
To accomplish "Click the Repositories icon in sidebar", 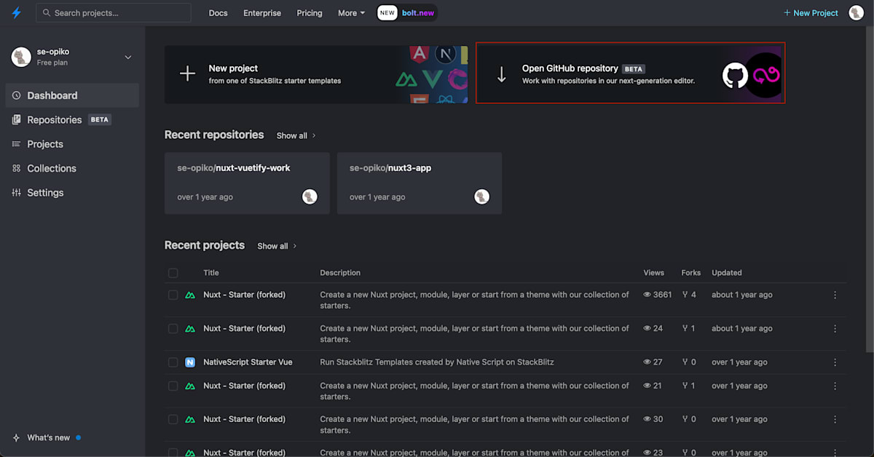I will (x=16, y=119).
